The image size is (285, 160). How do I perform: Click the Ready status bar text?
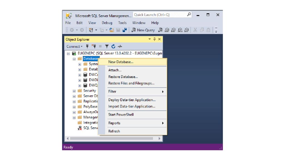click(x=68, y=147)
